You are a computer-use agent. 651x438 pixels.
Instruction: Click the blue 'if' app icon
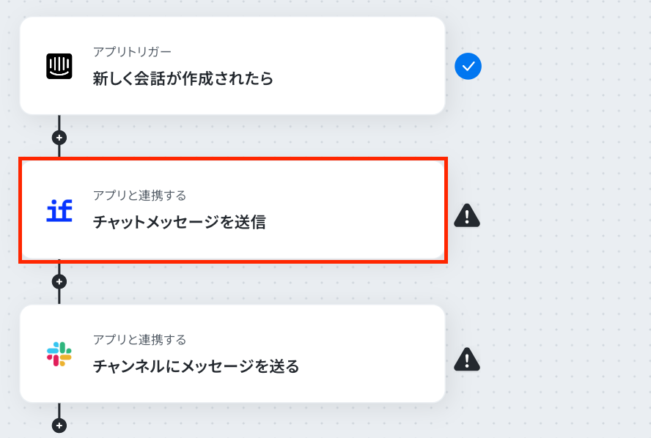tap(59, 210)
